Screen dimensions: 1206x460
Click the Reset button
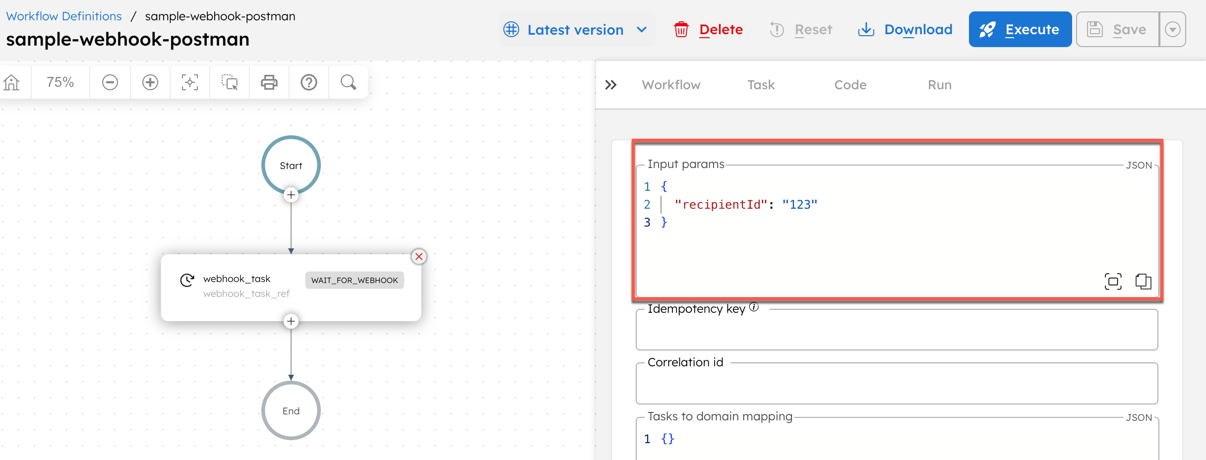801,30
